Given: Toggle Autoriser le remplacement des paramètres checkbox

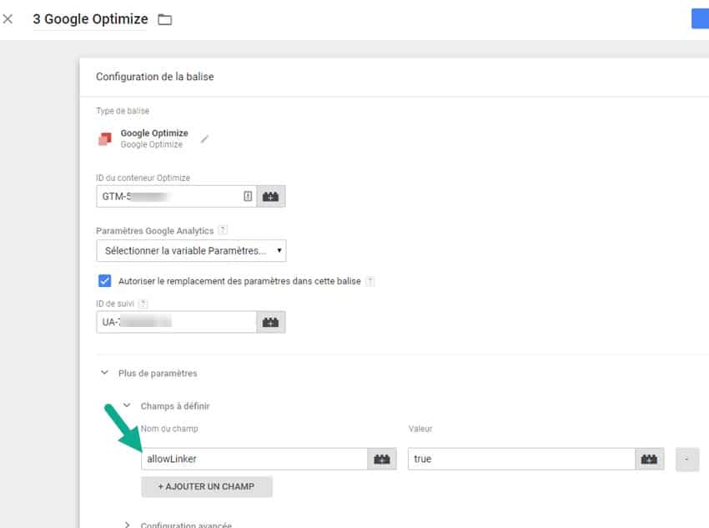Looking at the screenshot, I should [104, 281].
